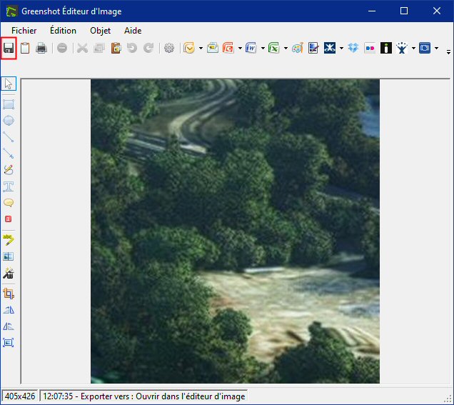Select the Rectangle drawing tool
This screenshot has height=405, width=454.
(9, 104)
